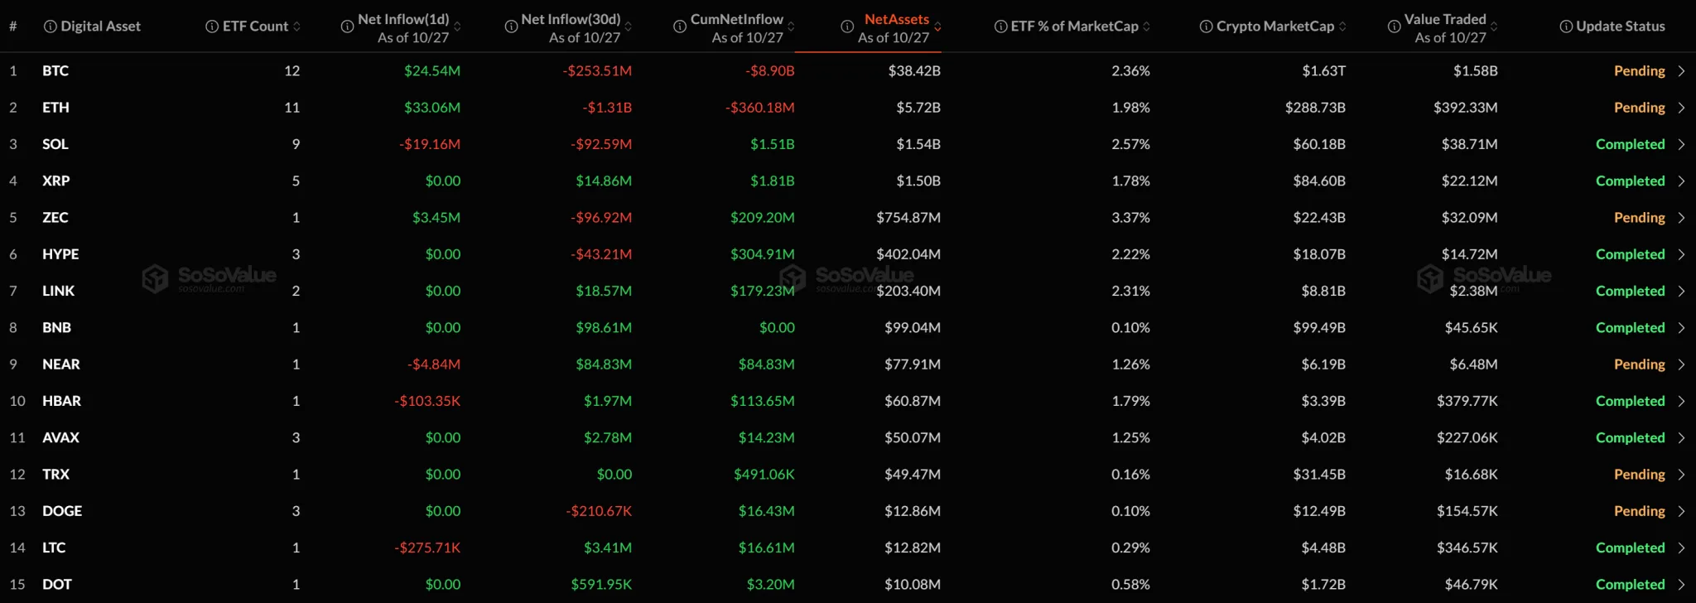Expand BTC row chevron
The image size is (1696, 603).
tap(1681, 71)
